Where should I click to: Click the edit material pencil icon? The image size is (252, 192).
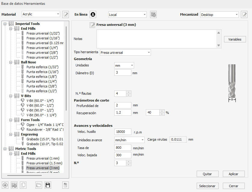coord(66,15)
